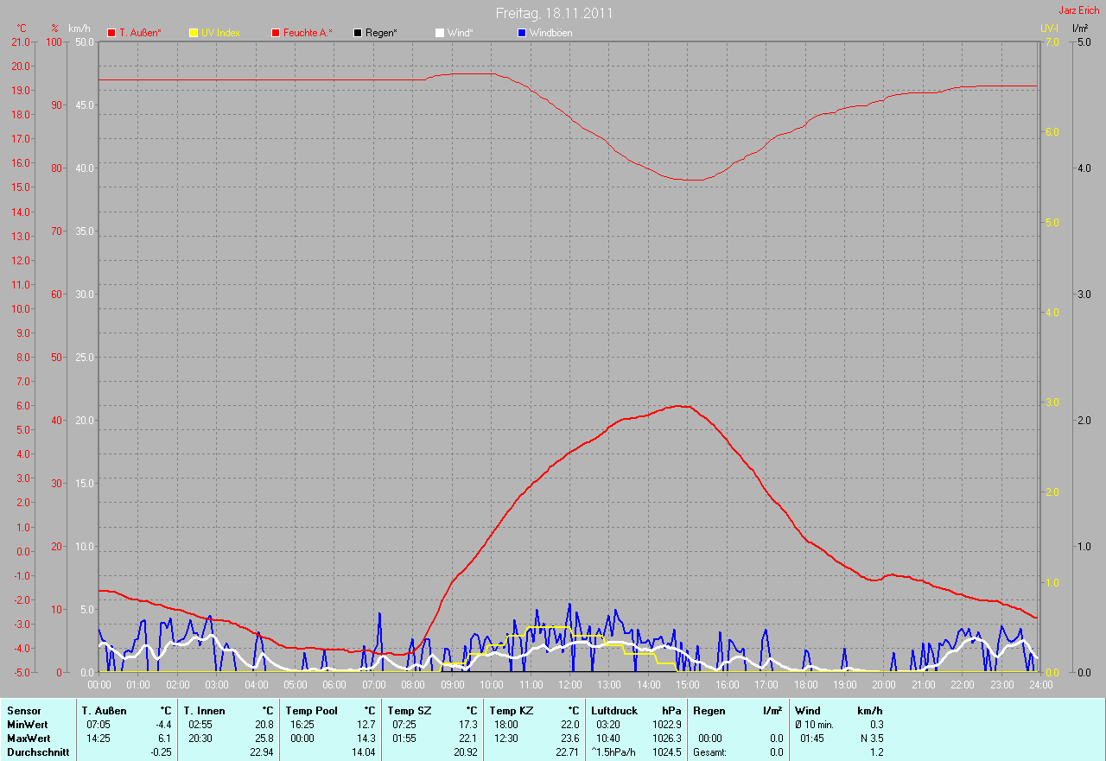This screenshot has height=761, width=1106.
Task: Click the yellow UV Index legend swatch
Action: [194, 33]
